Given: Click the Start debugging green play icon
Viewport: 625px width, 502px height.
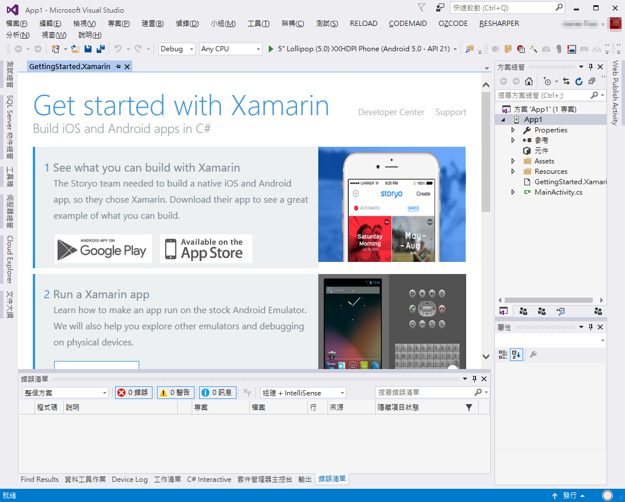Looking at the screenshot, I should click(271, 49).
